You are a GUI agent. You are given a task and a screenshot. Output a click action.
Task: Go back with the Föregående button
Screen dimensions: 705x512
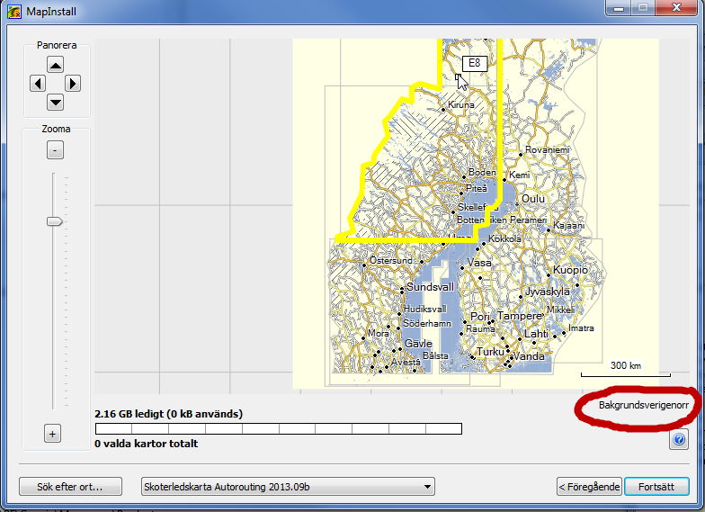589,487
